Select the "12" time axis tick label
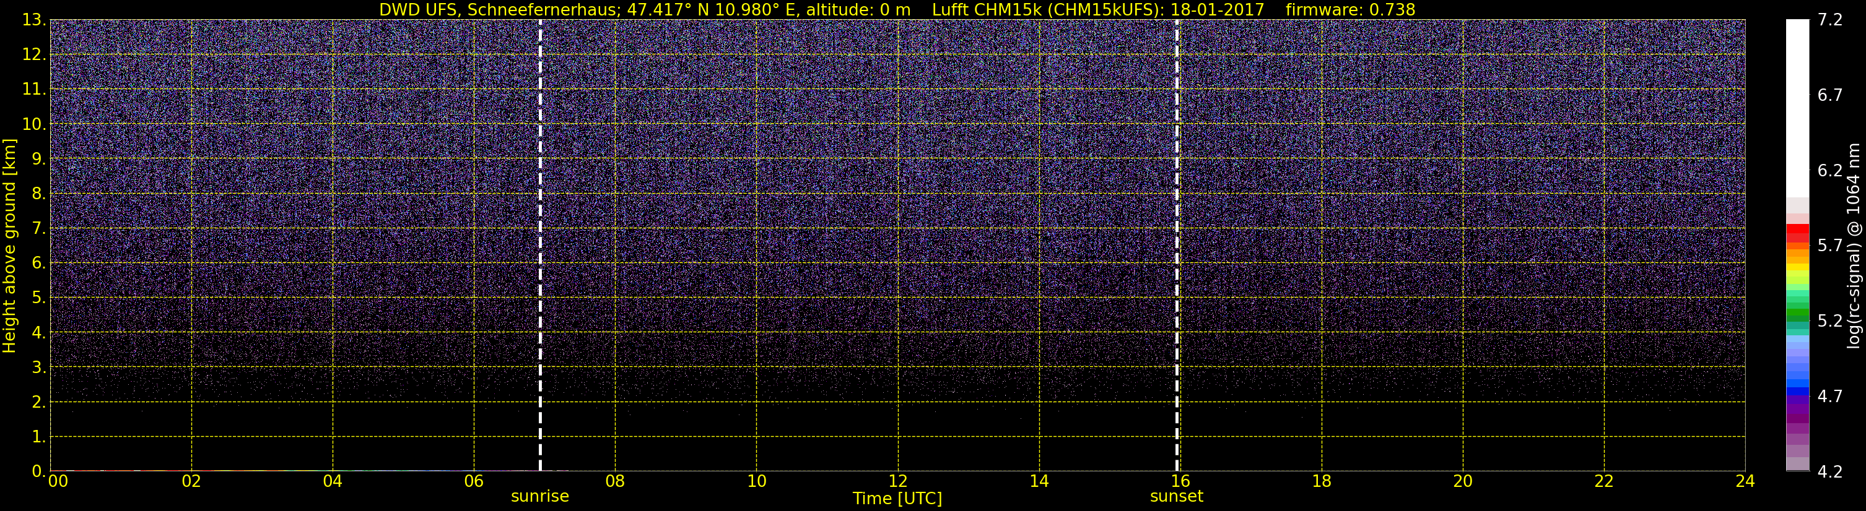1866x511 pixels. click(x=897, y=481)
